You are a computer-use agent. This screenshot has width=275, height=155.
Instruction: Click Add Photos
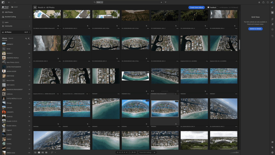coord(7,12)
